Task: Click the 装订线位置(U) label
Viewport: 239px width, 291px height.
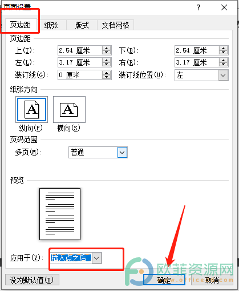Action: pos(143,75)
